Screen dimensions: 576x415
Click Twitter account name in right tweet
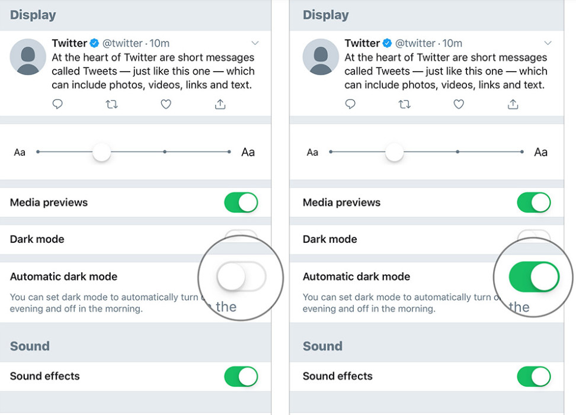362,43
